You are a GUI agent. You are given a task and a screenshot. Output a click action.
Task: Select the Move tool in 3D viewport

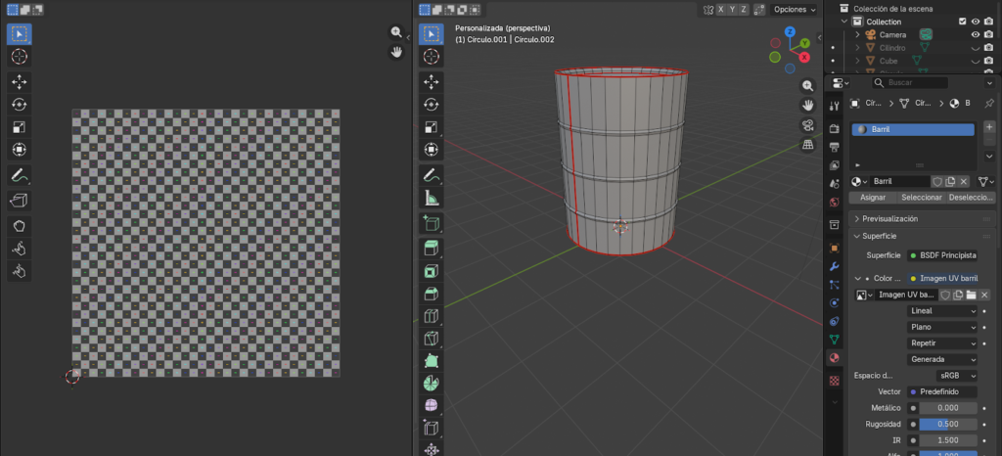tap(432, 81)
